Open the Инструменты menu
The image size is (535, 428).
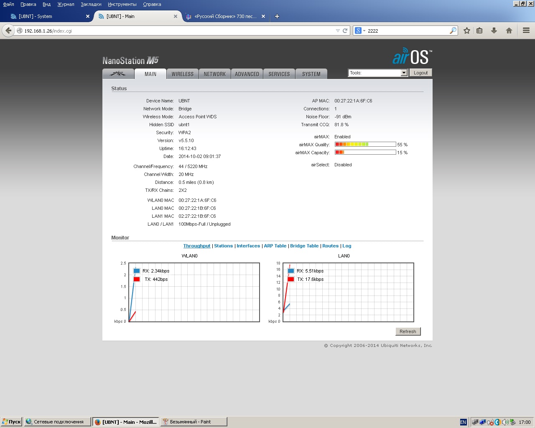[122, 4]
